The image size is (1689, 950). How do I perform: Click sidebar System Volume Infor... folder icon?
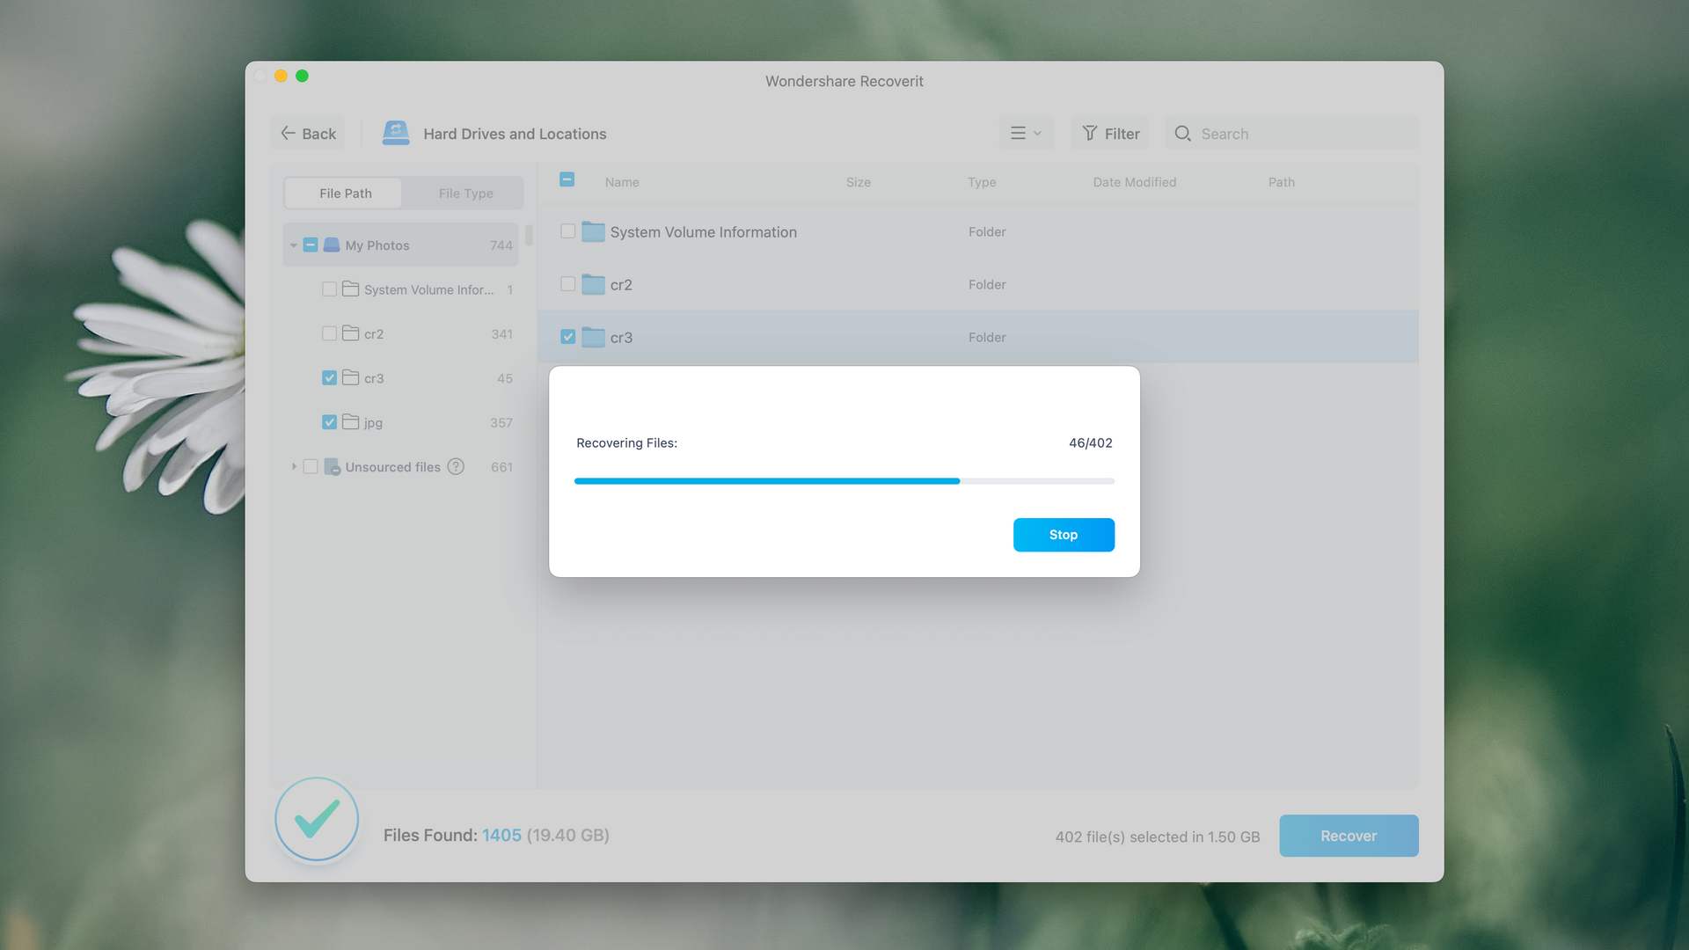(x=350, y=289)
